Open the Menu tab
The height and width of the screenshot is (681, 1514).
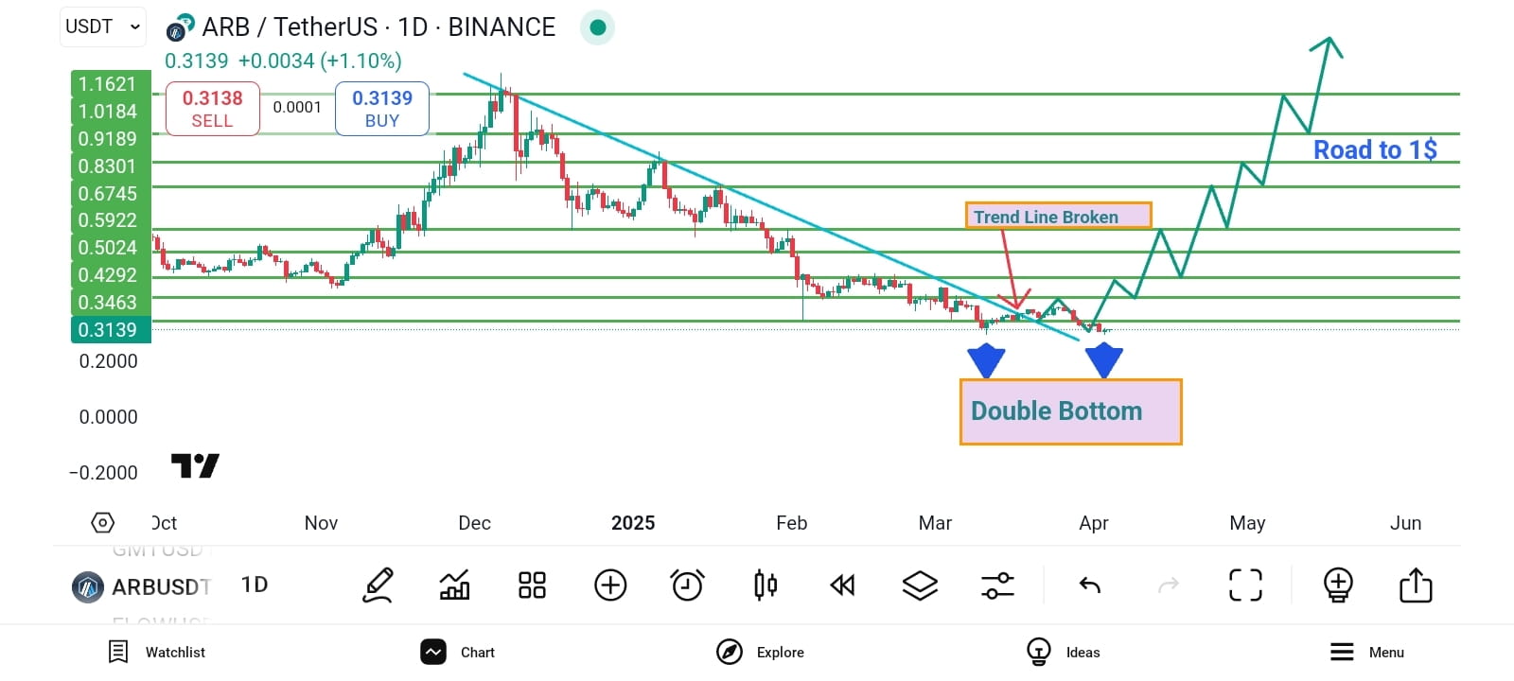tap(1367, 652)
